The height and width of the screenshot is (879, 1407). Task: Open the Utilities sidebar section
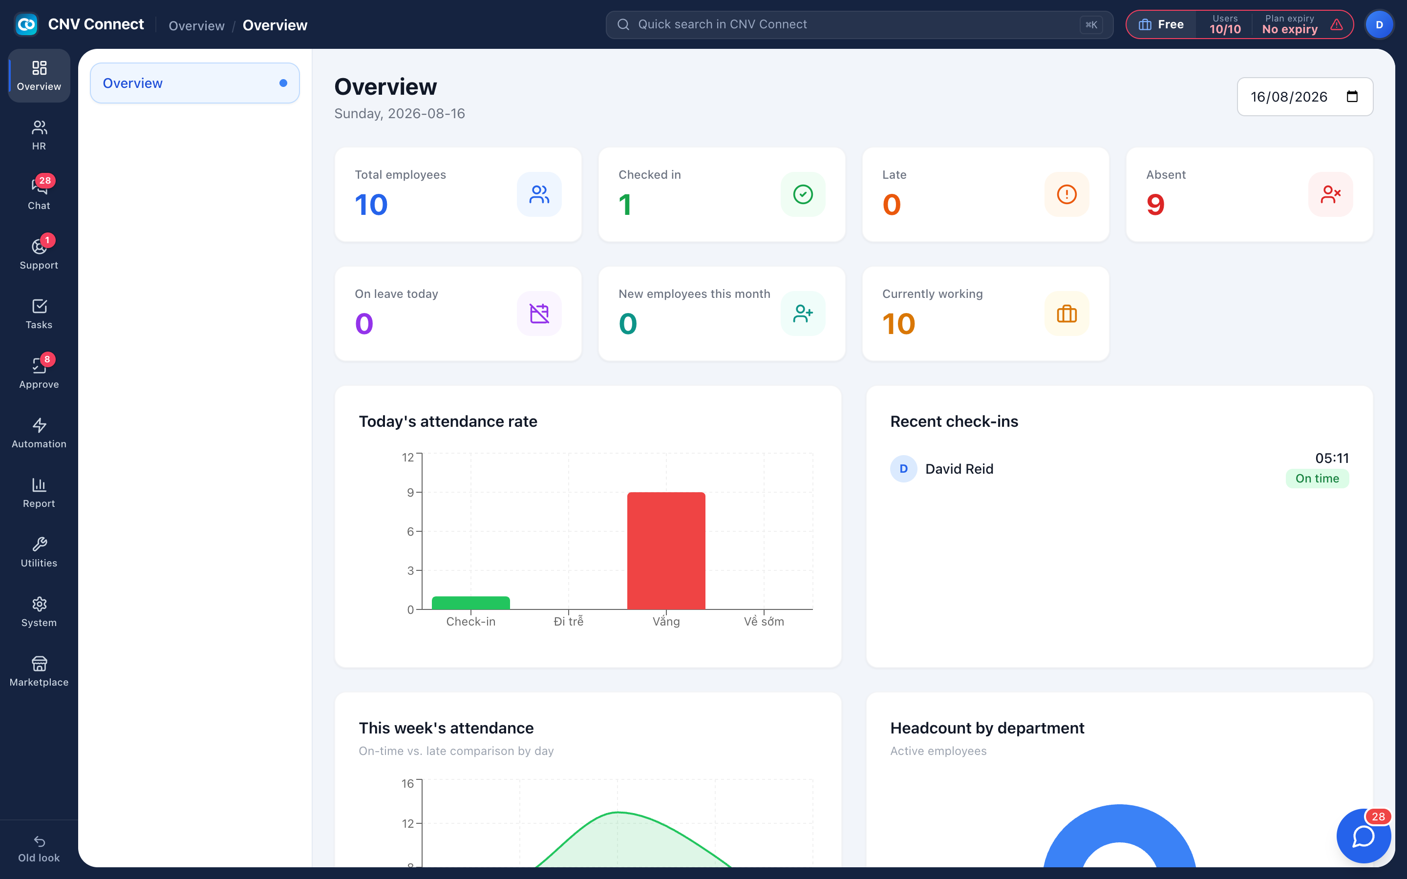pos(39,552)
